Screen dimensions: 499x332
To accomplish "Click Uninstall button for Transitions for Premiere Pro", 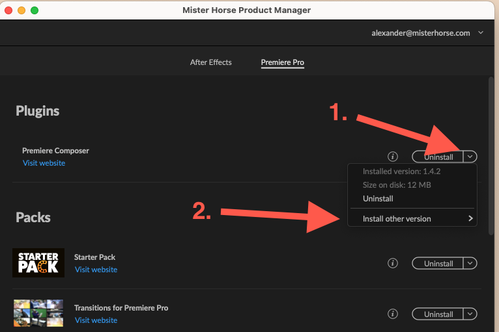I will [x=438, y=314].
